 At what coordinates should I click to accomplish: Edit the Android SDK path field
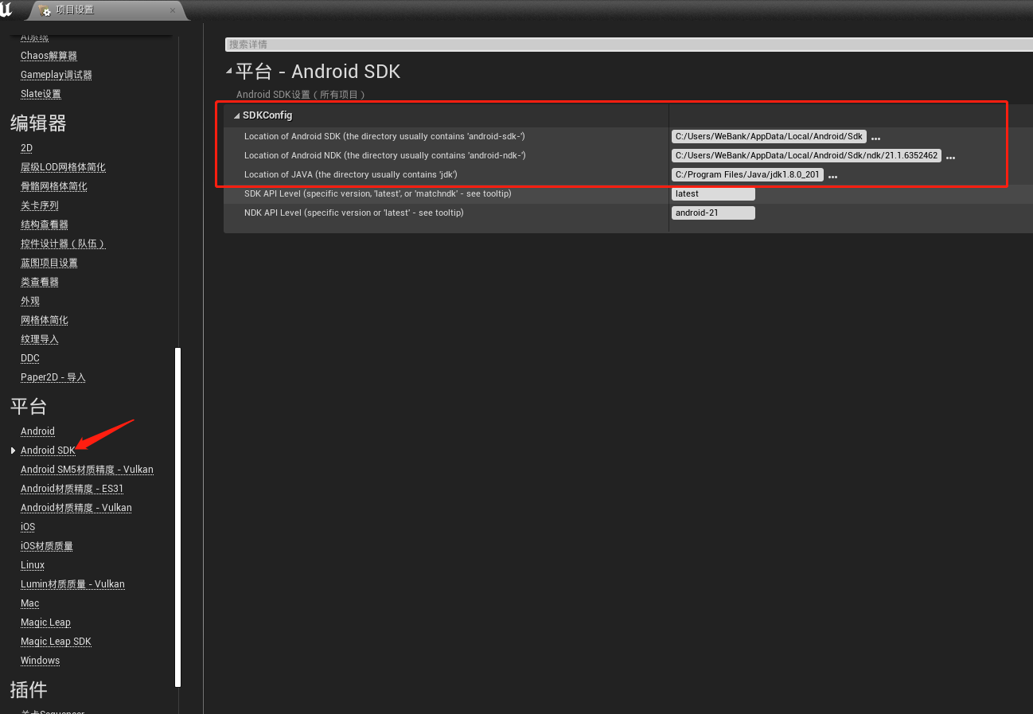769,136
